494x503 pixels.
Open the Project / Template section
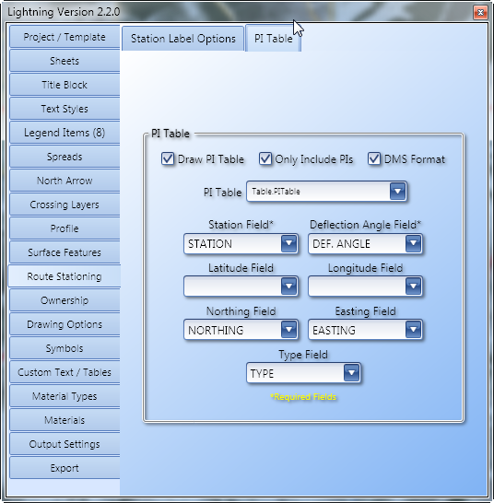(x=65, y=37)
